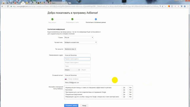This screenshot has width=190, height=107.
Task: Focus the name field under Наименование и адрес
Action: (x=77, y=55)
